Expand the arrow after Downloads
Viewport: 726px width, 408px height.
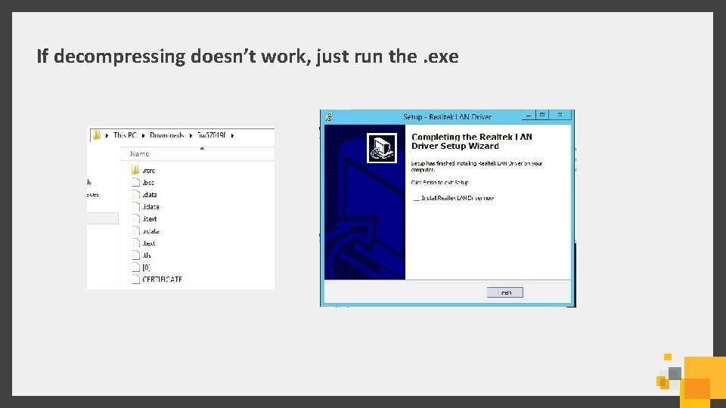(x=191, y=135)
